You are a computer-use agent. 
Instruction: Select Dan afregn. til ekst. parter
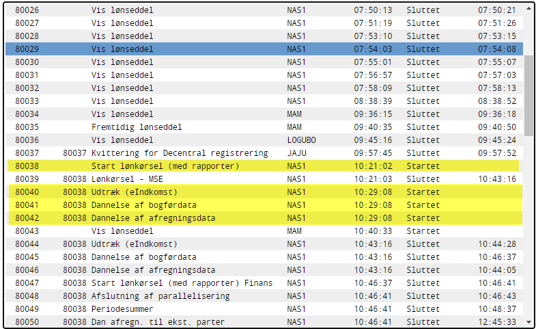coord(264,321)
